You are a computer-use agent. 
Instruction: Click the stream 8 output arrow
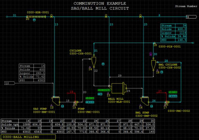190,17
